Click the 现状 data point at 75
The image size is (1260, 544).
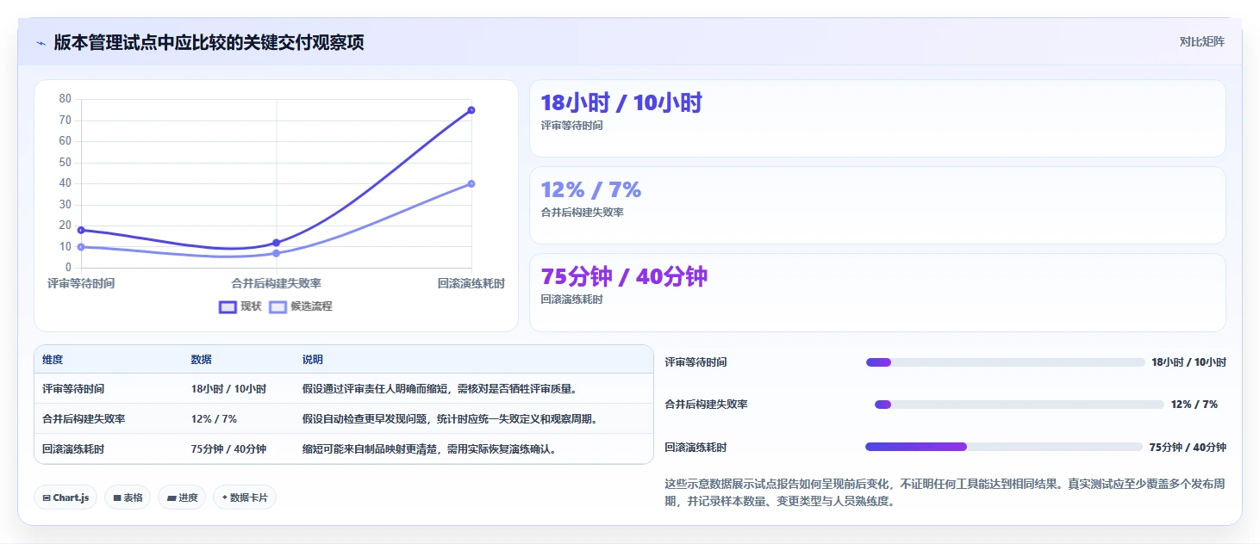click(471, 110)
